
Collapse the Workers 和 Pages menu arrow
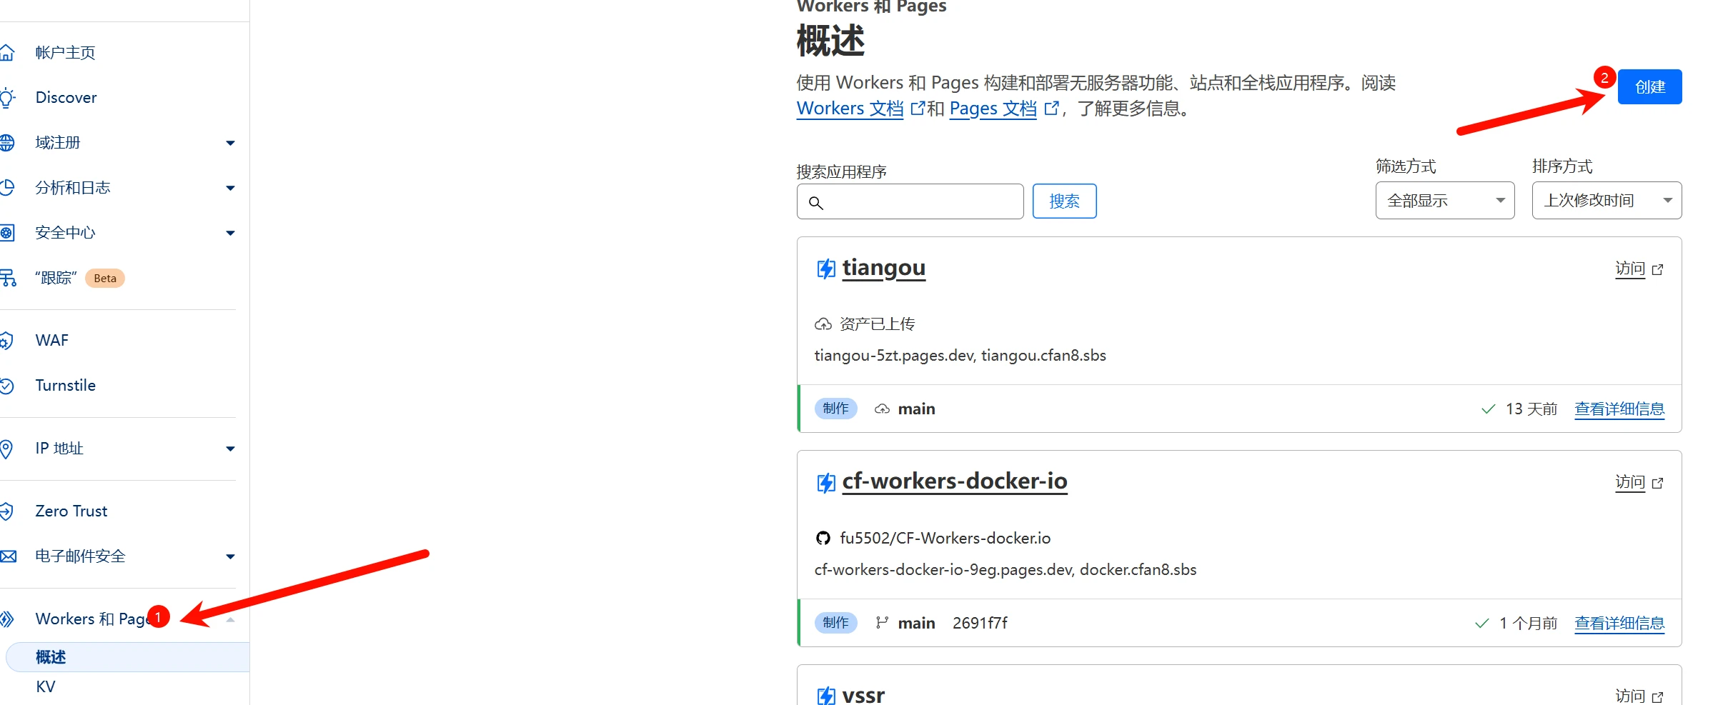(230, 619)
